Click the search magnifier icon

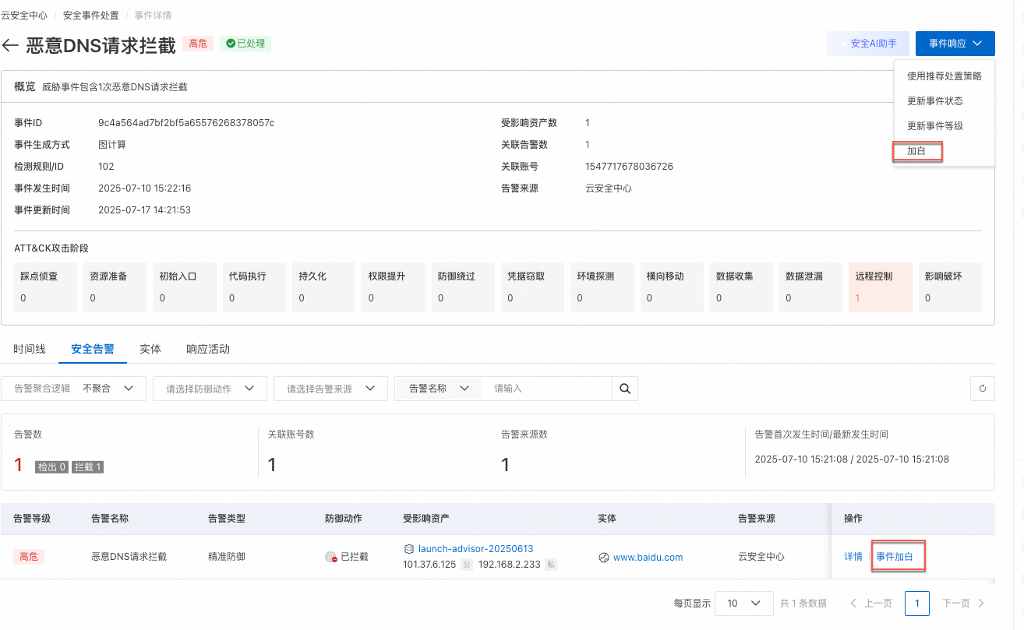tap(624, 388)
